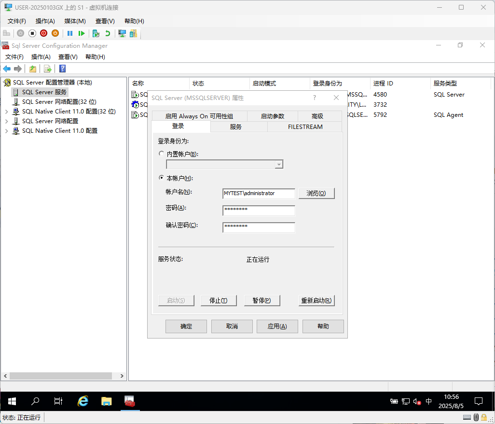Click the 帮助 button in properties dialog
495x424 pixels.
point(323,326)
